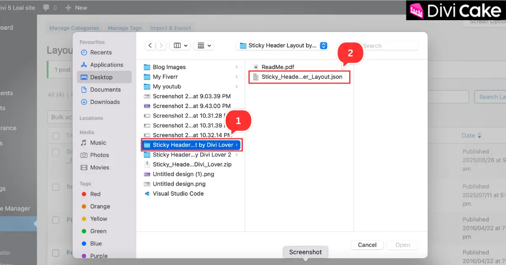506x265 pixels.
Task: Expand My youtub folder chevron
Action: (237, 87)
